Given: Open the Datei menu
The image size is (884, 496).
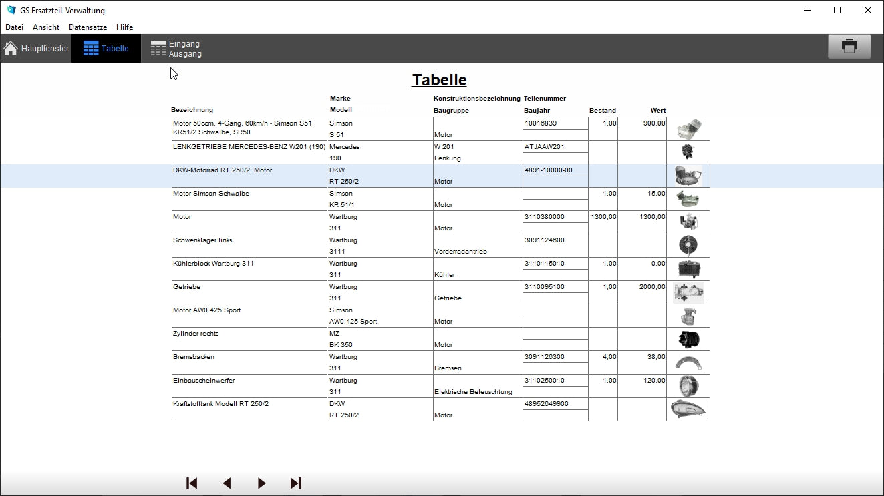Looking at the screenshot, I should click(14, 27).
